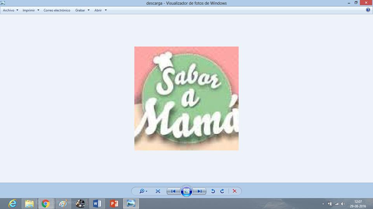Expand the Imprimir dropdown arrow
The height and width of the screenshot is (209, 373).
click(38, 10)
